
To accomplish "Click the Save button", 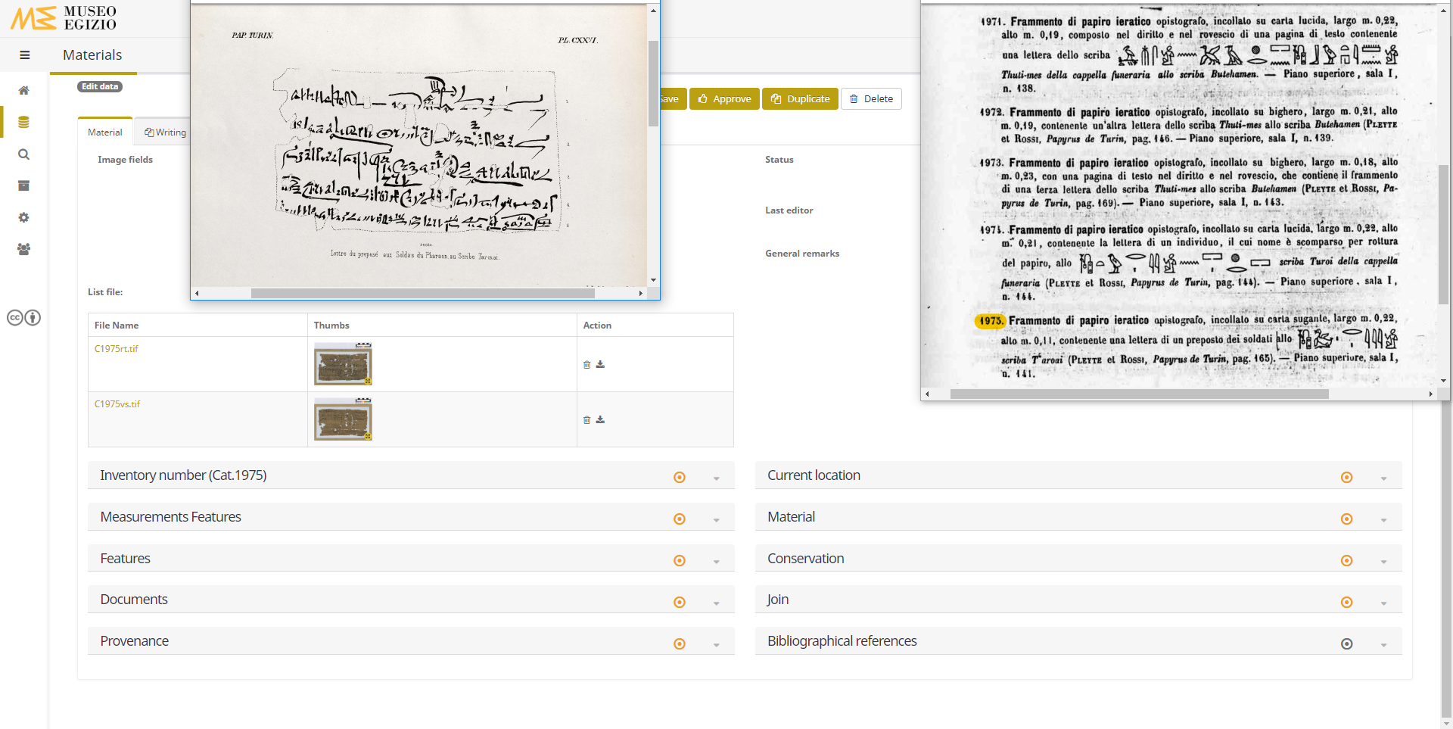I will coord(673,98).
